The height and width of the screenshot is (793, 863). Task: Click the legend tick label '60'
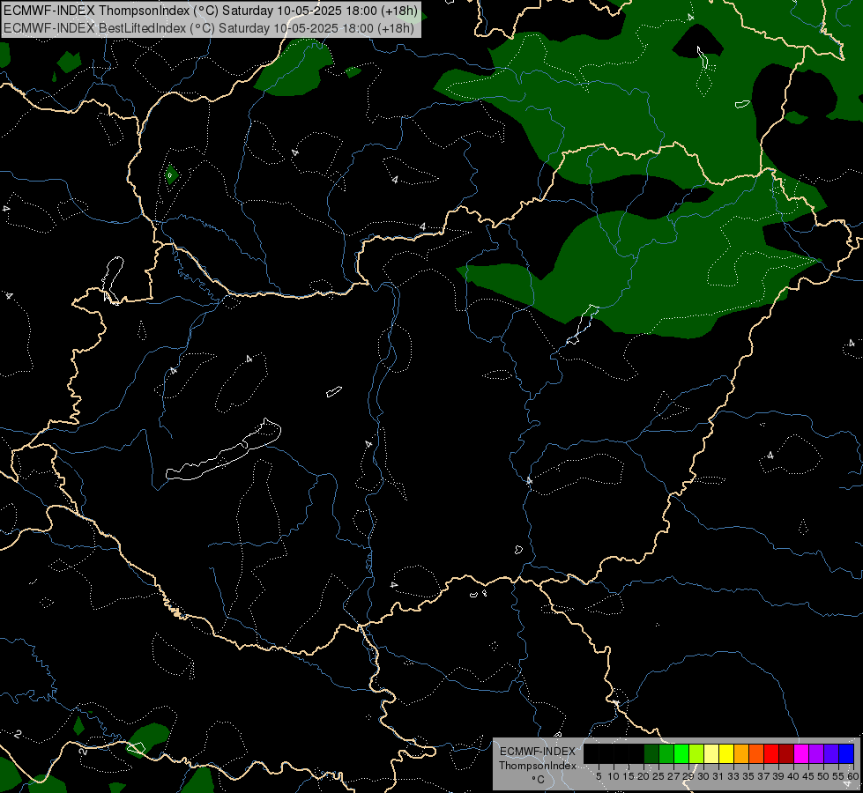pyautogui.click(x=852, y=776)
